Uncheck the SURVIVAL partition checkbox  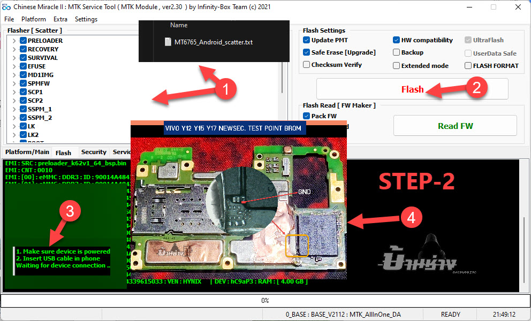(24, 58)
